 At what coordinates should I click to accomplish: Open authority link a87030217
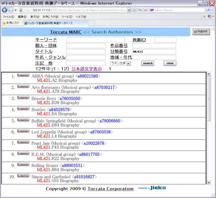(x=104, y=87)
